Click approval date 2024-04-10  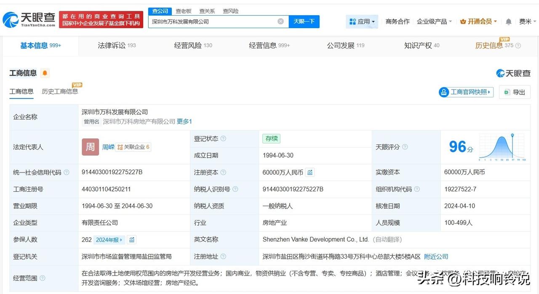[x=460, y=206]
